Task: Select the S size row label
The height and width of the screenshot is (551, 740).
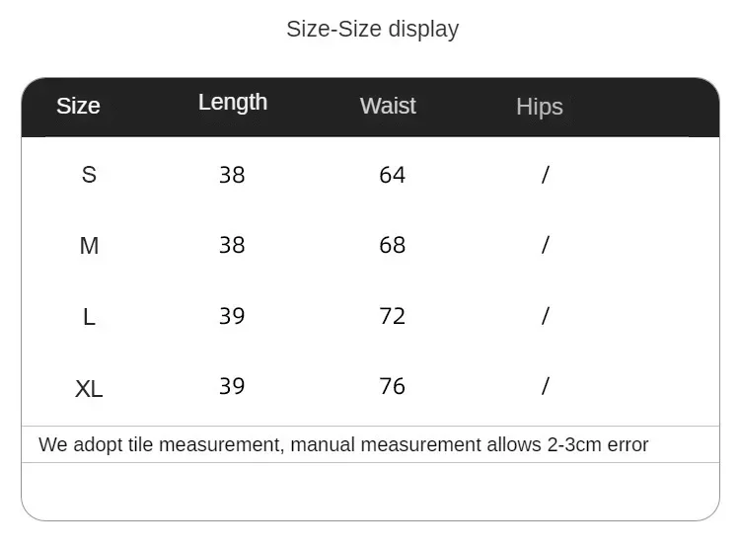Action: [x=89, y=175]
